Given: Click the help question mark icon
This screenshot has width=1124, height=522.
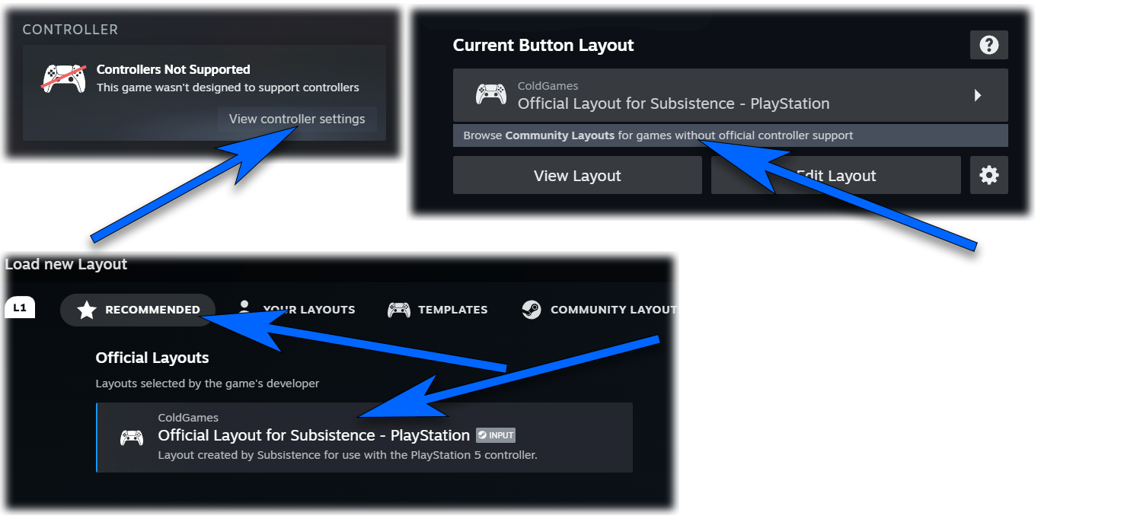Looking at the screenshot, I should (988, 45).
